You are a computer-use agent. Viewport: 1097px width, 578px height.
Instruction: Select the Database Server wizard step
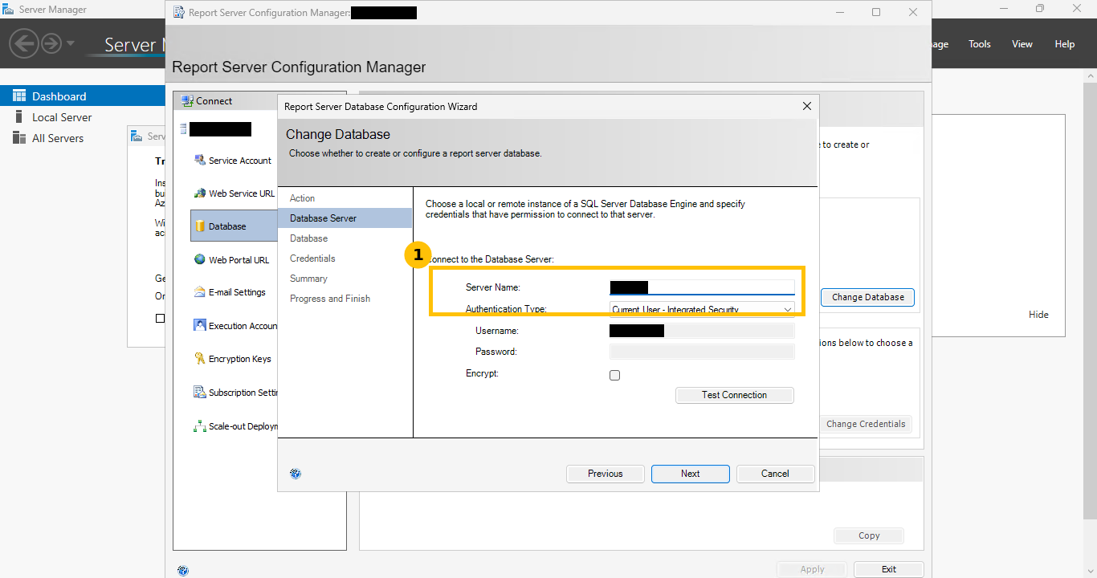[x=345, y=218]
